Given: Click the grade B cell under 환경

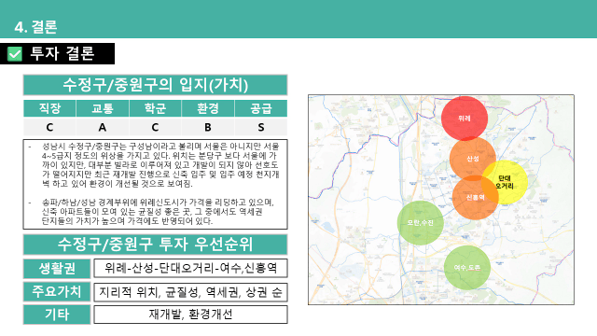Looking at the screenshot, I should pyautogui.click(x=208, y=127).
